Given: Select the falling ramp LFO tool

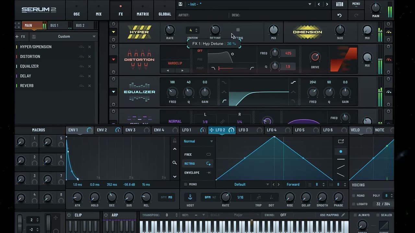Looking at the screenshot, I should click(341, 175).
